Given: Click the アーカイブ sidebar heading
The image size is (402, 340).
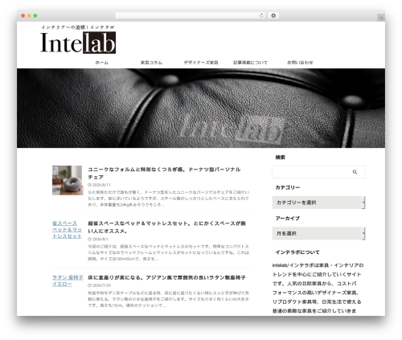Looking at the screenshot, I should click(x=288, y=219).
